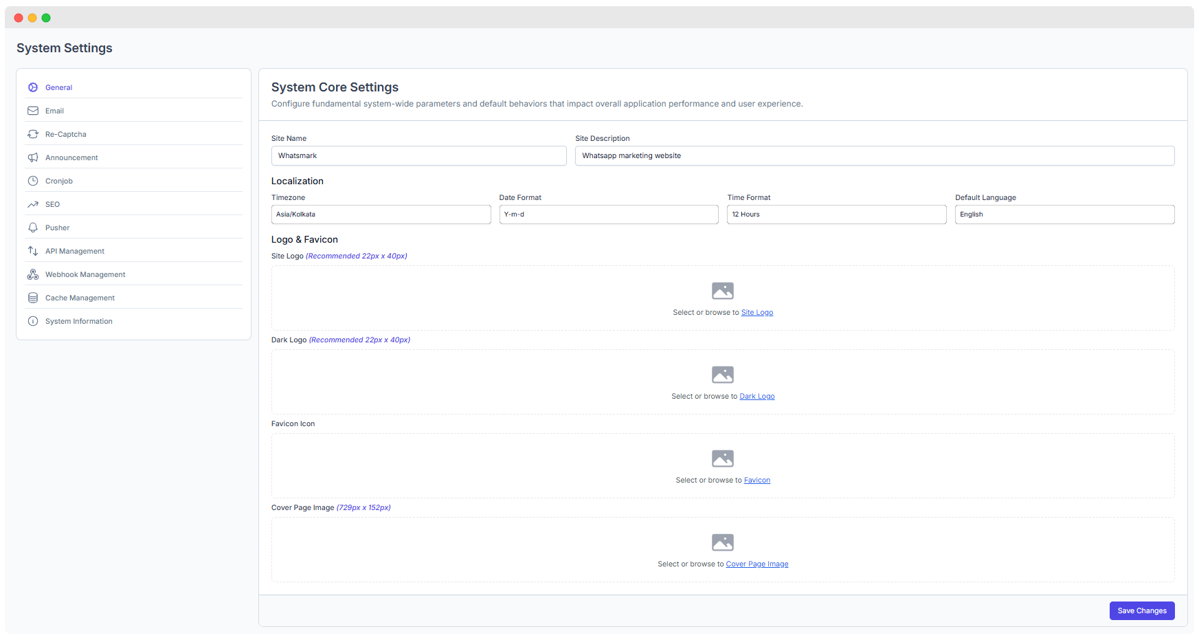Select the clock icon next to Cronjob
1199x640 pixels.
point(33,181)
